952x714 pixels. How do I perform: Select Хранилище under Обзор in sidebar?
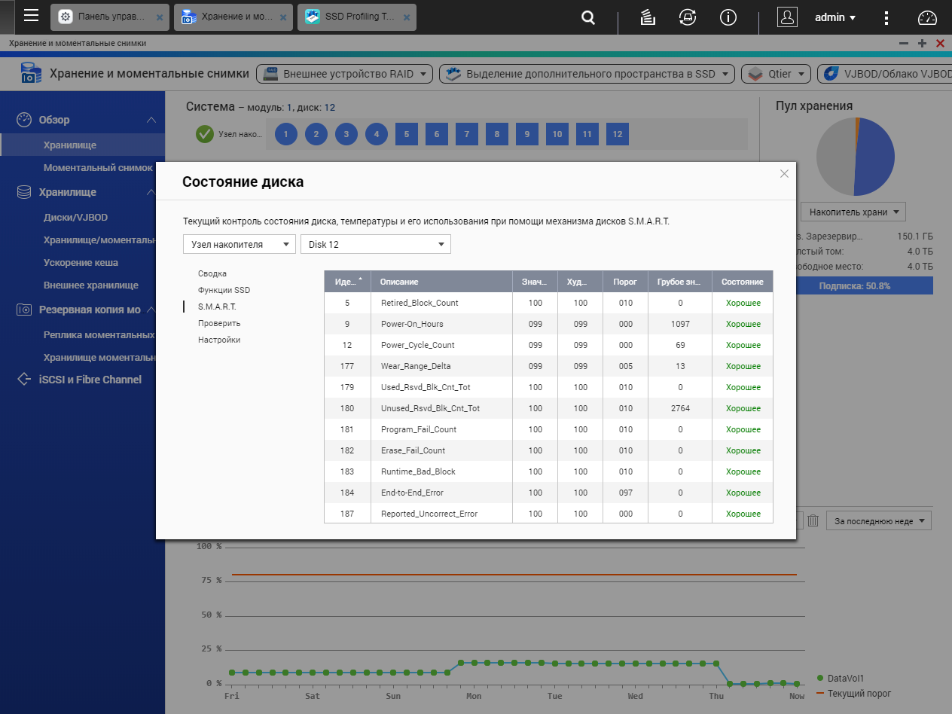(x=82, y=145)
